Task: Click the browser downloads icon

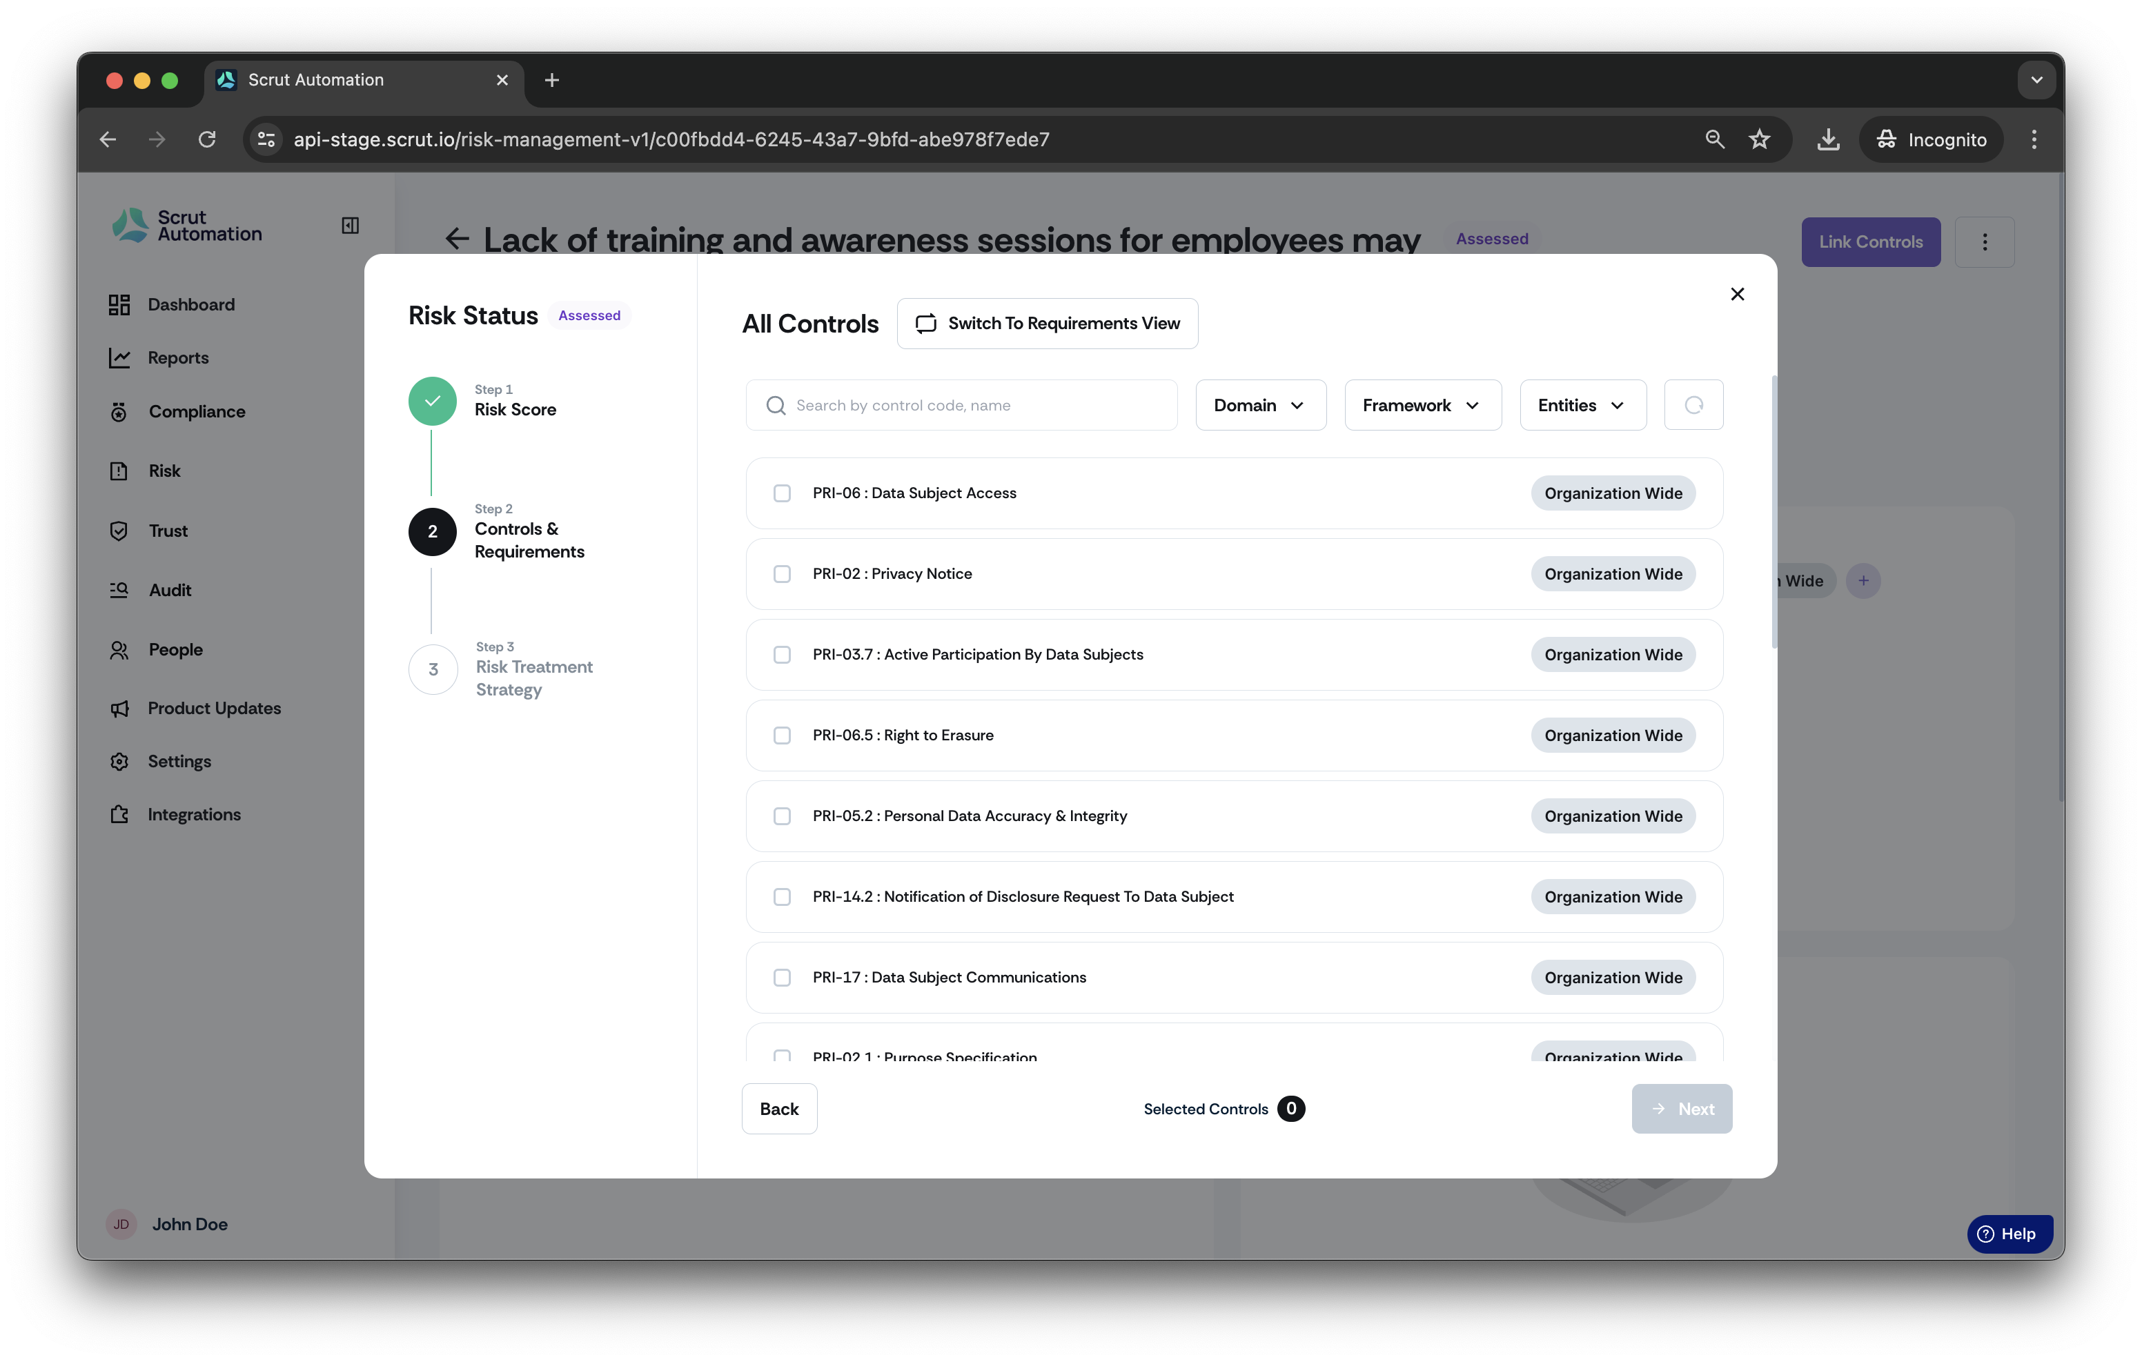Action: [x=1828, y=139]
